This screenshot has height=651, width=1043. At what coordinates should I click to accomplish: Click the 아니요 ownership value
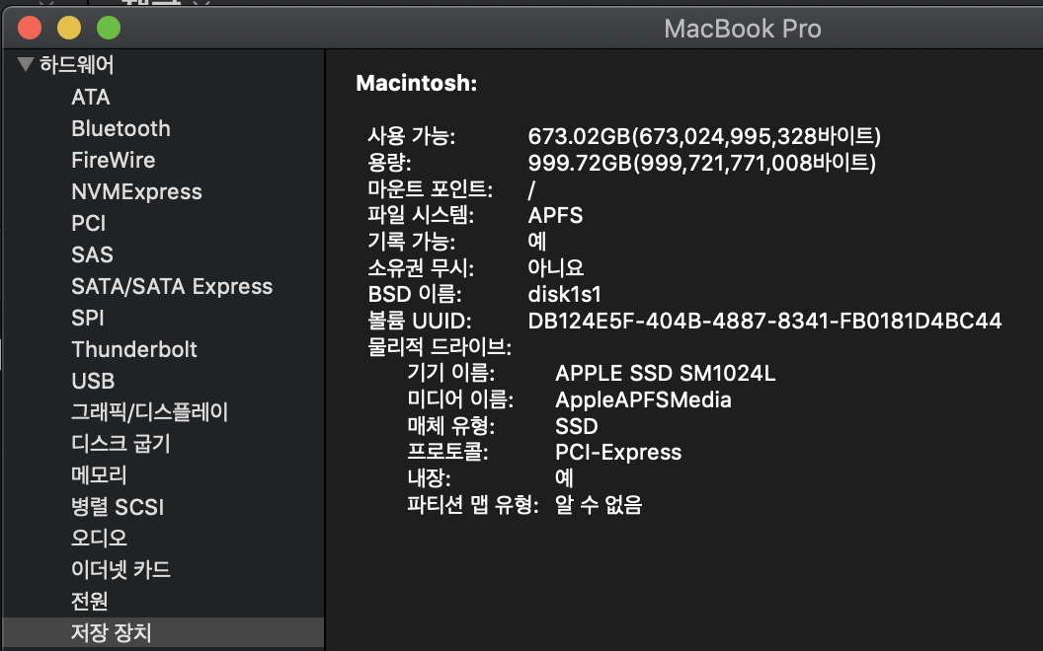[x=556, y=267]
